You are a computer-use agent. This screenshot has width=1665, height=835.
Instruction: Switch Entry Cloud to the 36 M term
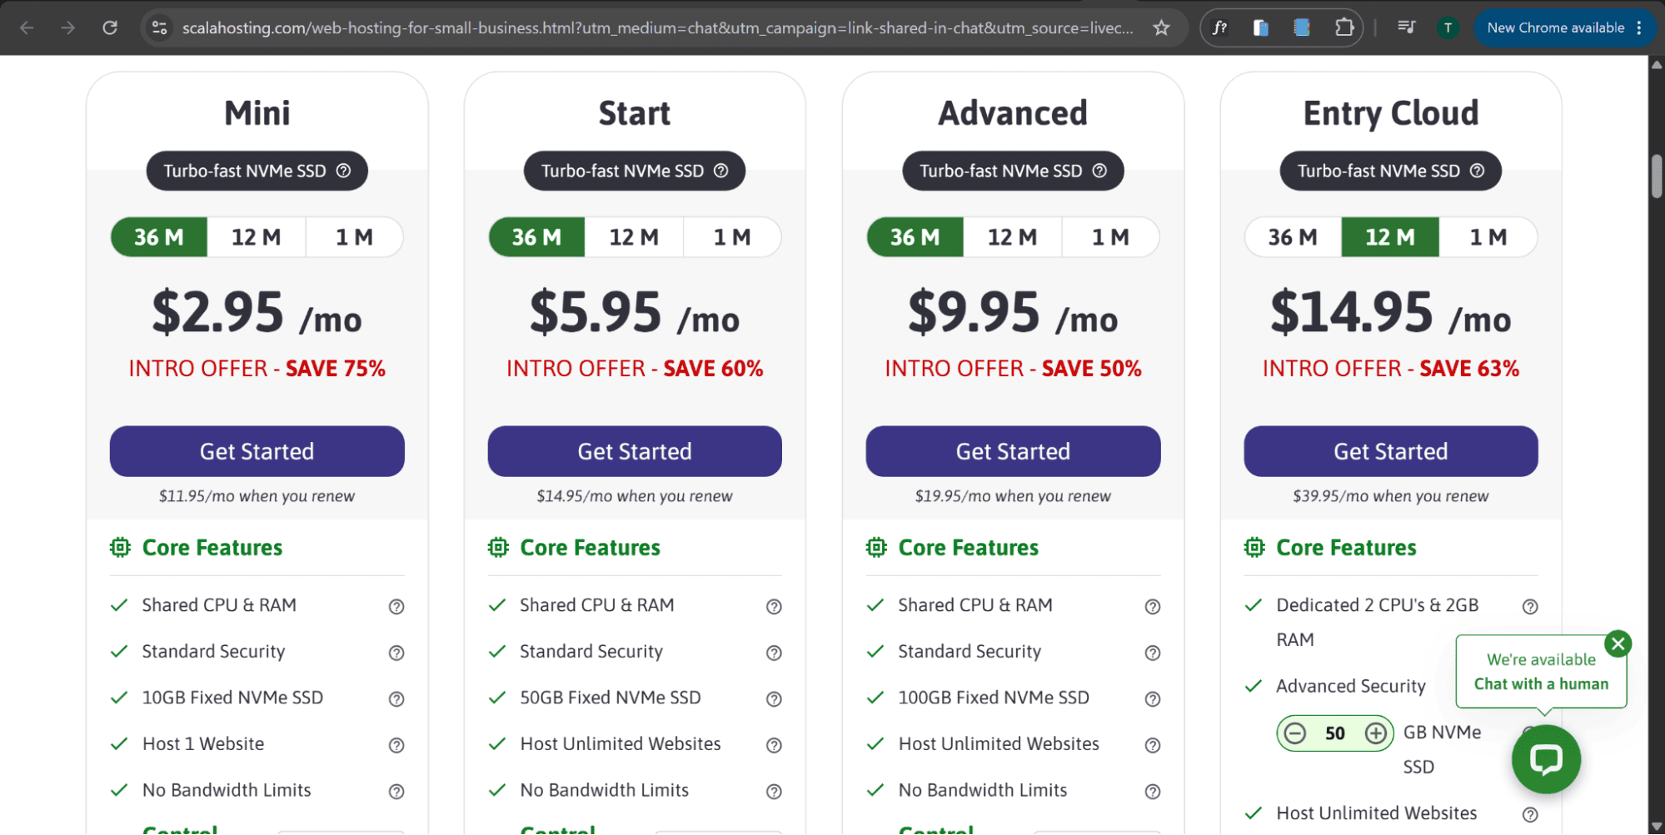[1293, 237]
